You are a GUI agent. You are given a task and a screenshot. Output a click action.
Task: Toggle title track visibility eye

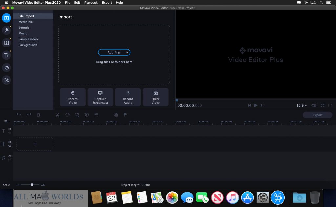pyautogui.click(x=10, y=129)
